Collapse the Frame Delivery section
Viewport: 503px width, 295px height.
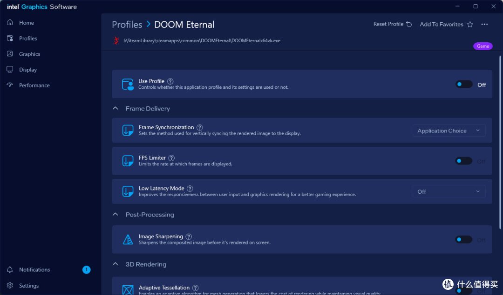click(x=116, y=108)
